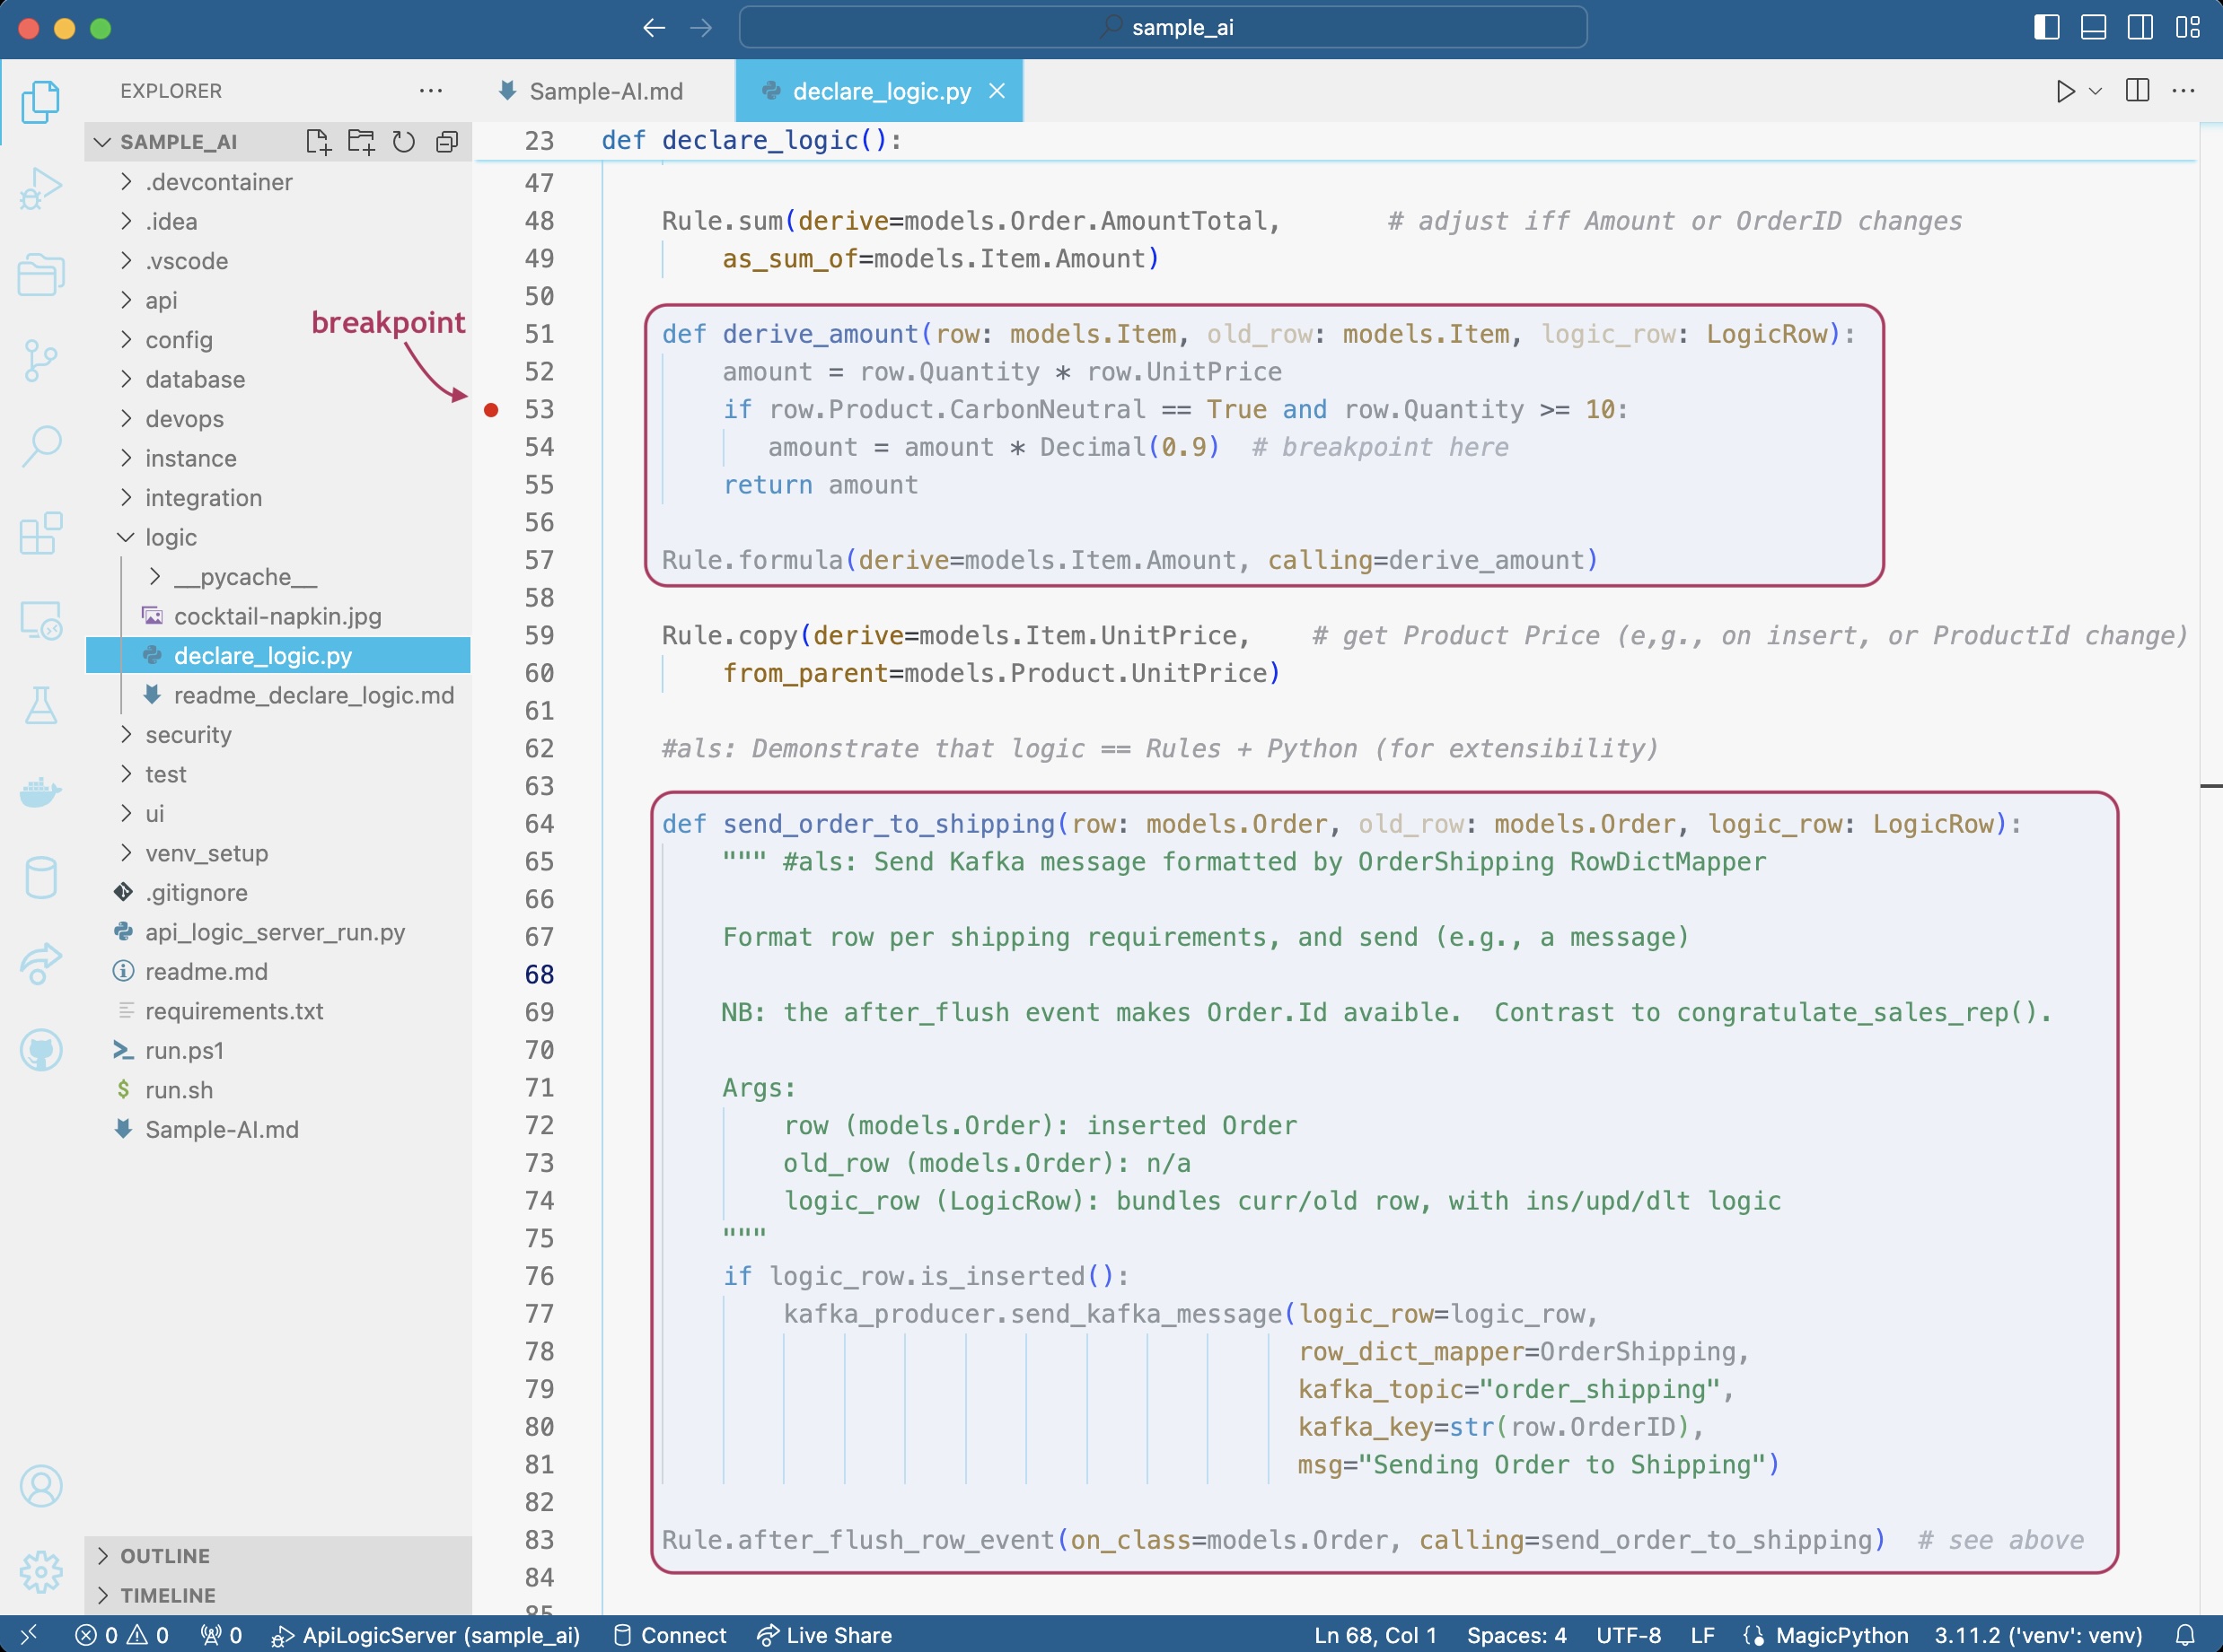Expand the OUTLINE section

[x=165, y=1556]
